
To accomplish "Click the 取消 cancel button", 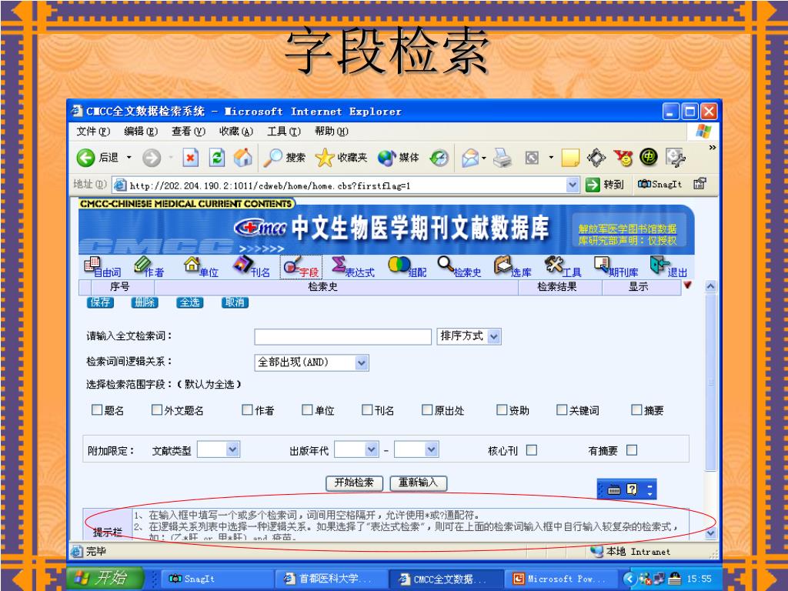I will click(235, 302).
